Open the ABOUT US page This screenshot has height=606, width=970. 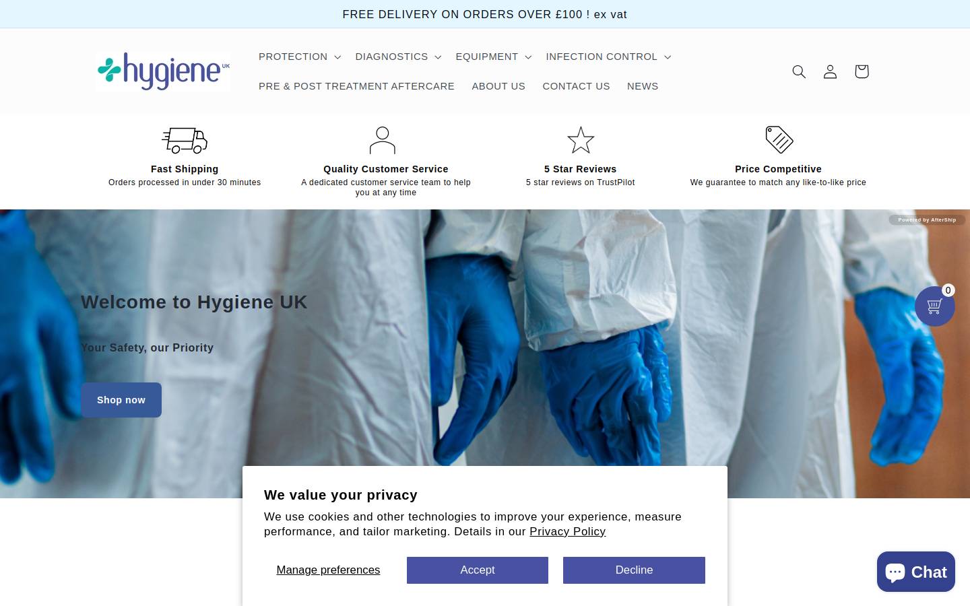(x=498, y=86)
